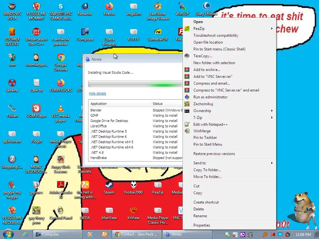Select the Steam desktop icon

coord(109,187)
